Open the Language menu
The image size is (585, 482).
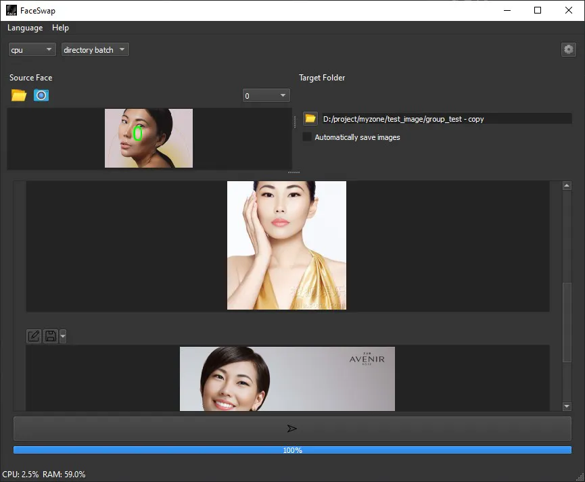(25, 28)
